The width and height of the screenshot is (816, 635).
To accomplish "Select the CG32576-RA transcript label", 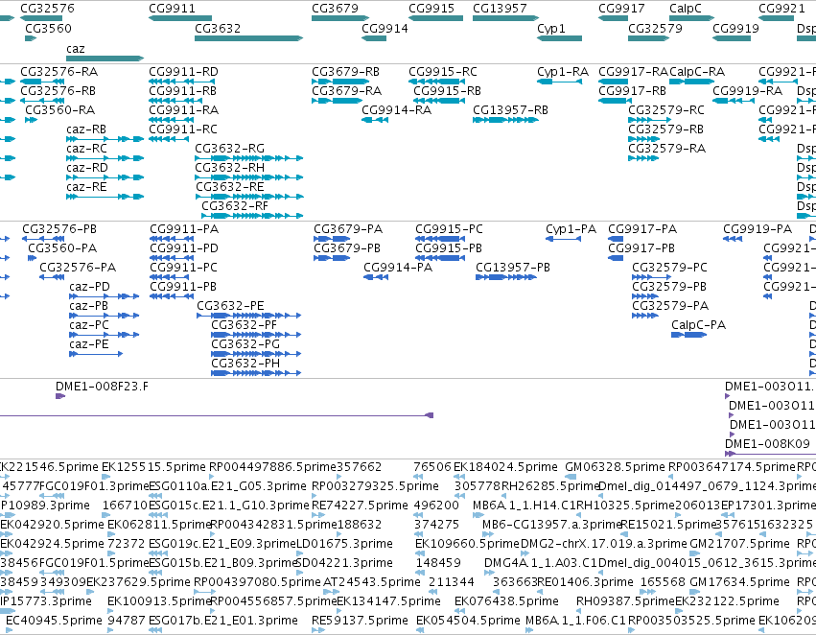I will (58, 71).
